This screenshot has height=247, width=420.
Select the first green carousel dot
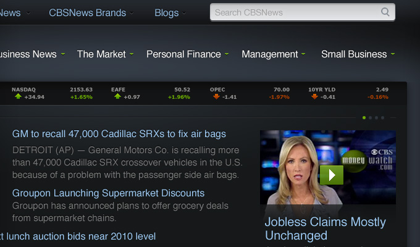364,117
